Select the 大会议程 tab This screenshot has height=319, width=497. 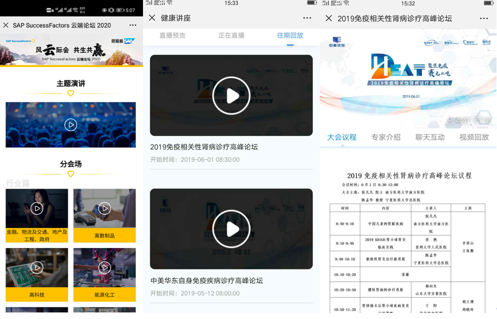pyautogui.click(x=342, y=137)
